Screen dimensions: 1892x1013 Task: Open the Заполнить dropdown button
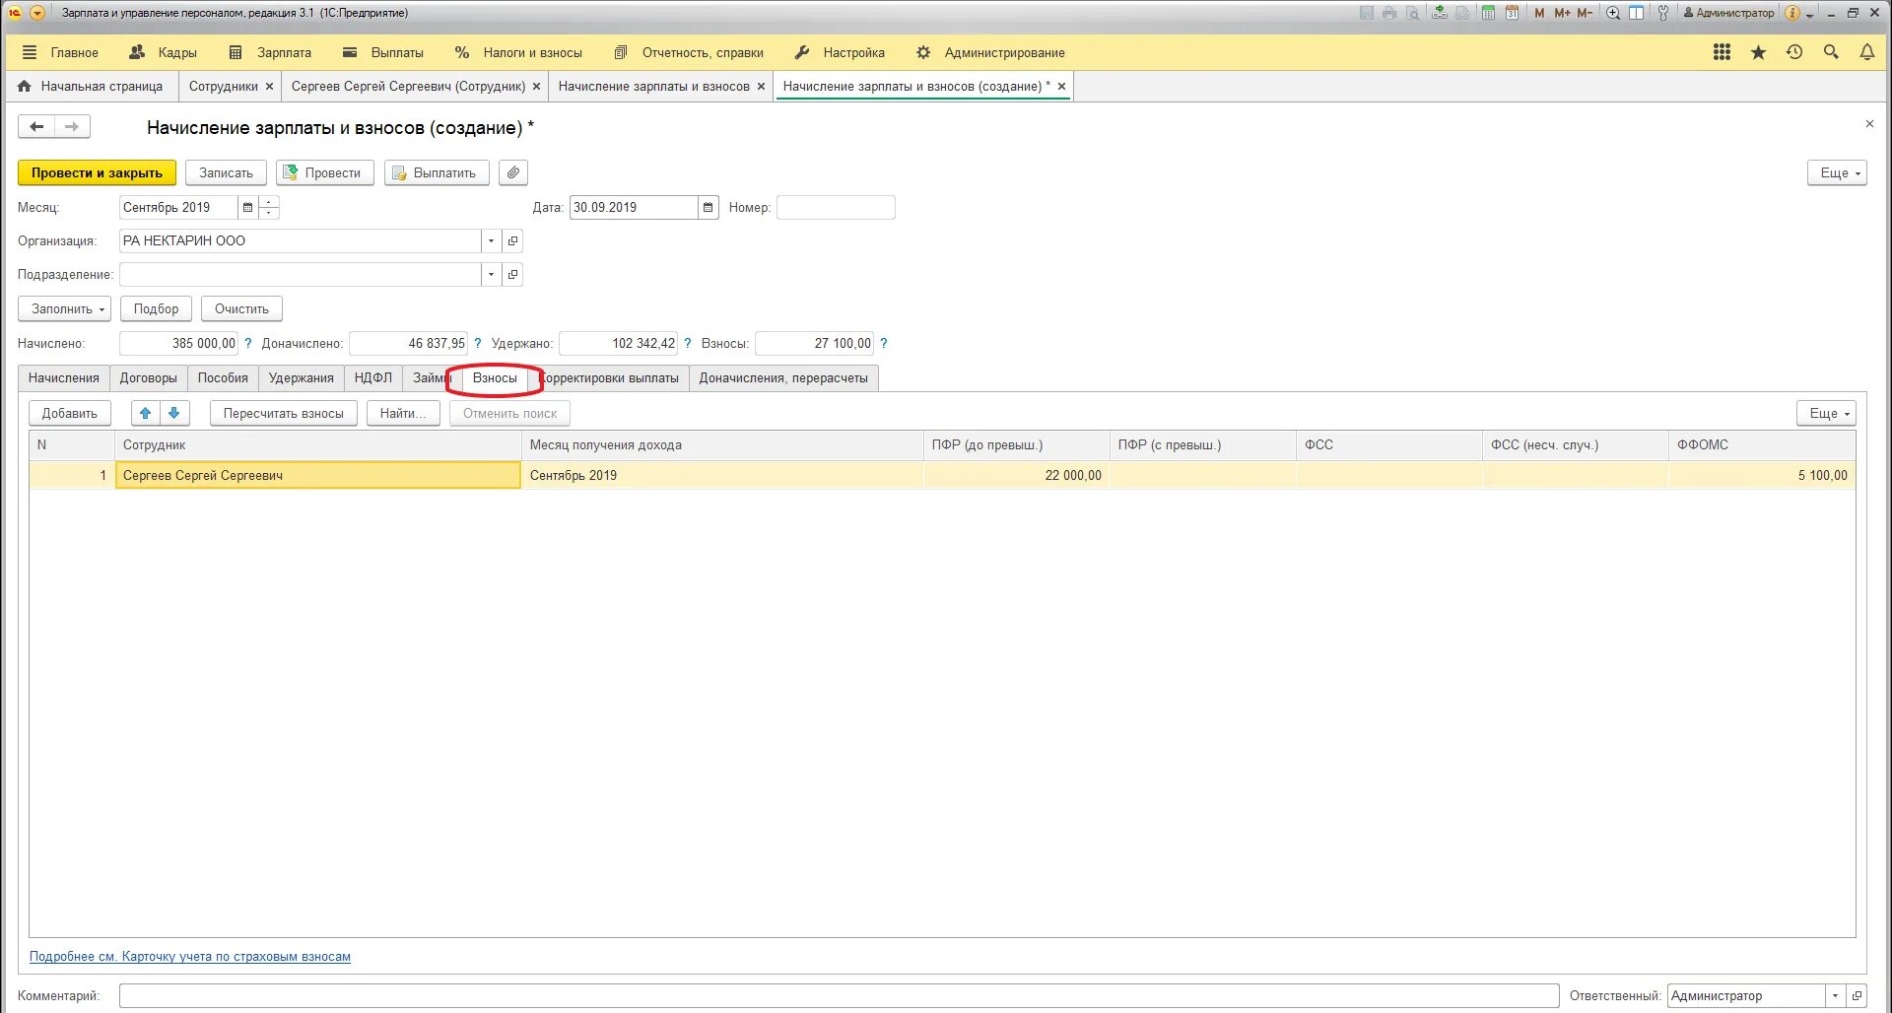[x=64, y=308]
